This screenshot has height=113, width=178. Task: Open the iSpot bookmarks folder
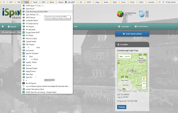point(25,2)
